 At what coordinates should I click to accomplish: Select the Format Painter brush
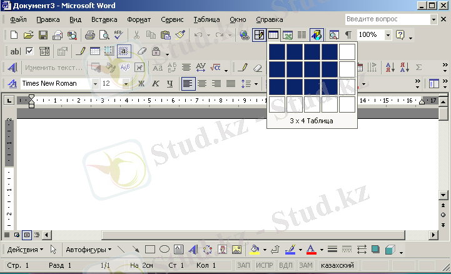click(x=180, y=35)
